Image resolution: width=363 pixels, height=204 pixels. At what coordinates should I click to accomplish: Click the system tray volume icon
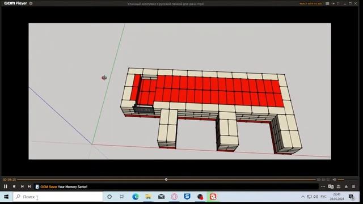coord(315,197)
